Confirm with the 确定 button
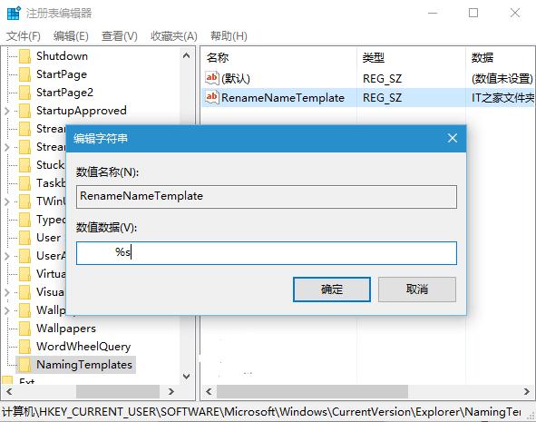Image resolution: width=536 pixels, height=422 pixels. click(x=332, y=290)
